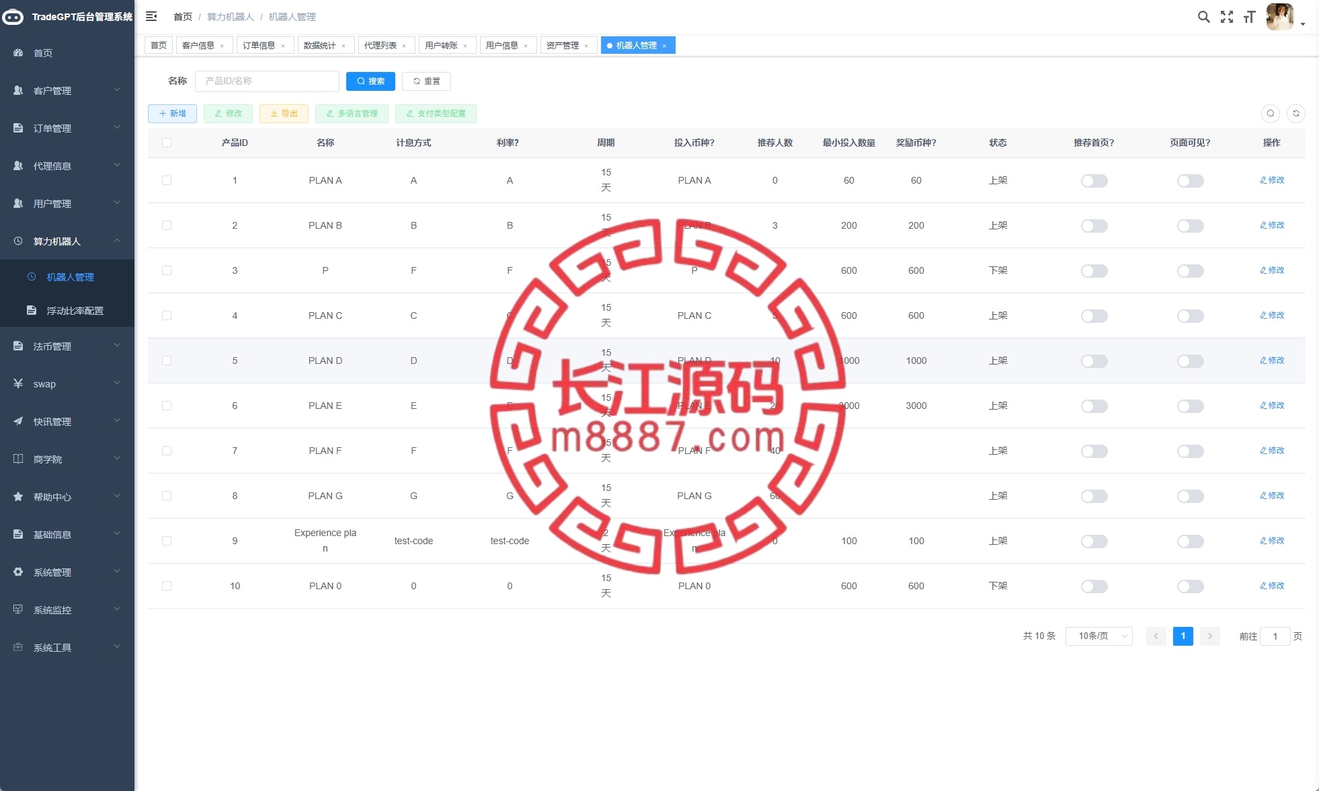Open the header search magnifier icon

[x=1203, y=17]
